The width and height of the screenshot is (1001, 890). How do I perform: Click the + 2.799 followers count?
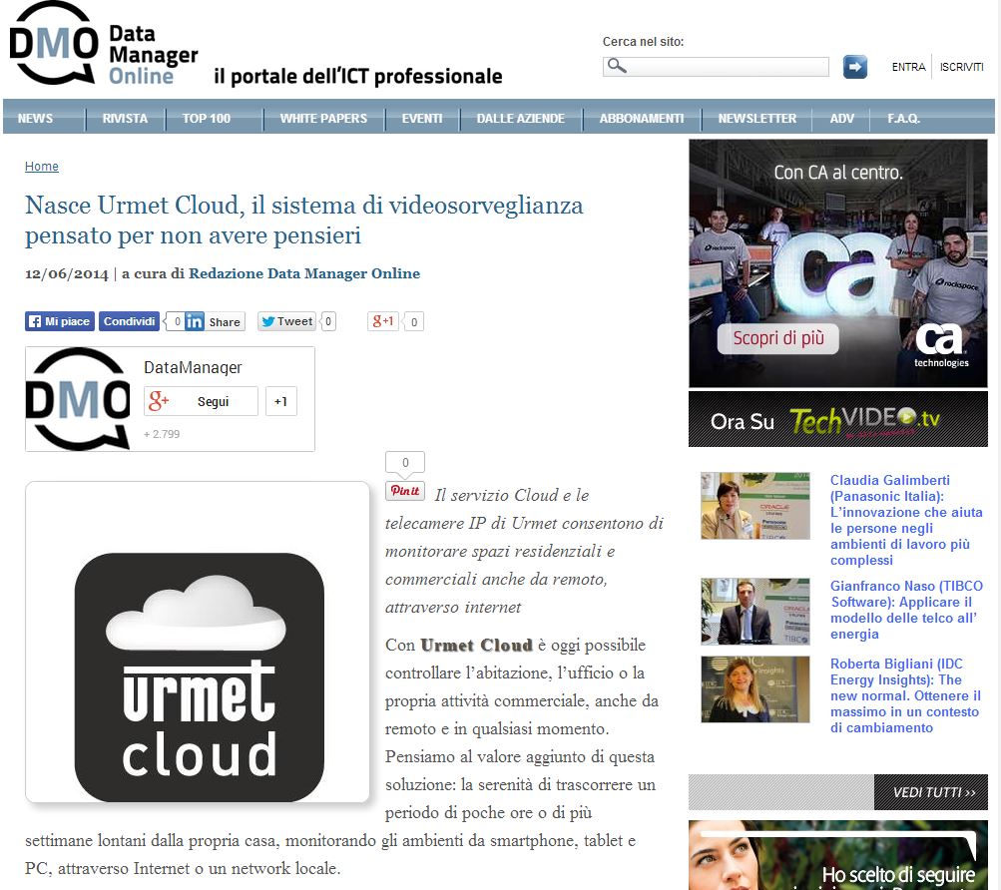click(x=162, y=434)
